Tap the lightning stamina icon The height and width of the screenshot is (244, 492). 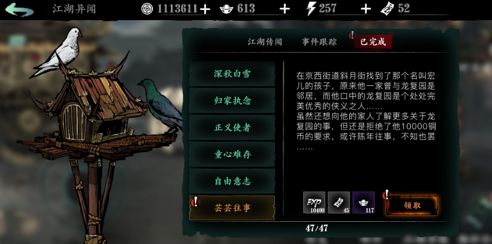click(311, 9)
